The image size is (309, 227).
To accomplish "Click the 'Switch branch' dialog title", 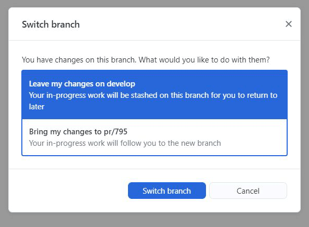I will pyautogui.click(x=51, y=24).
